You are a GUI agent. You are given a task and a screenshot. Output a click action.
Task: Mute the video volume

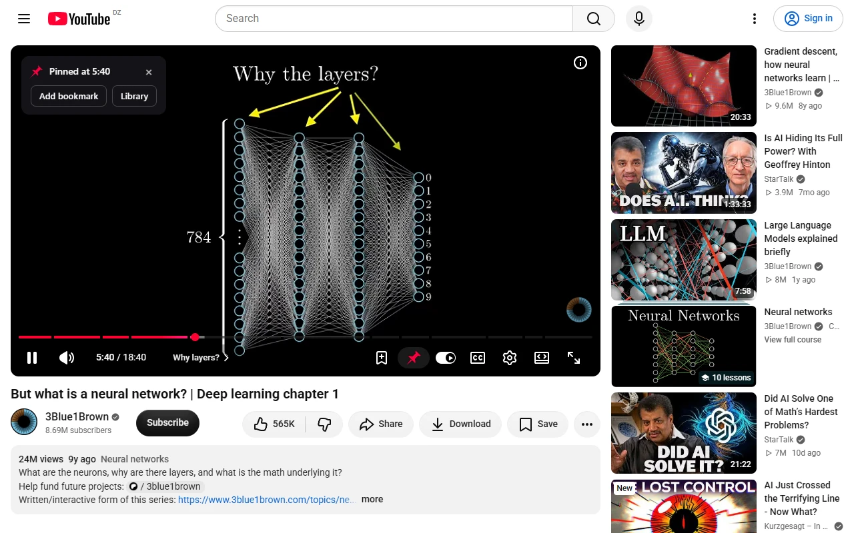pos(67,358)
